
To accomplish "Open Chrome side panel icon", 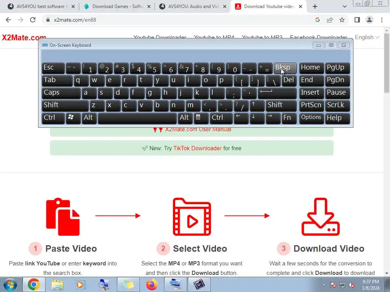I will coord(357,20).
